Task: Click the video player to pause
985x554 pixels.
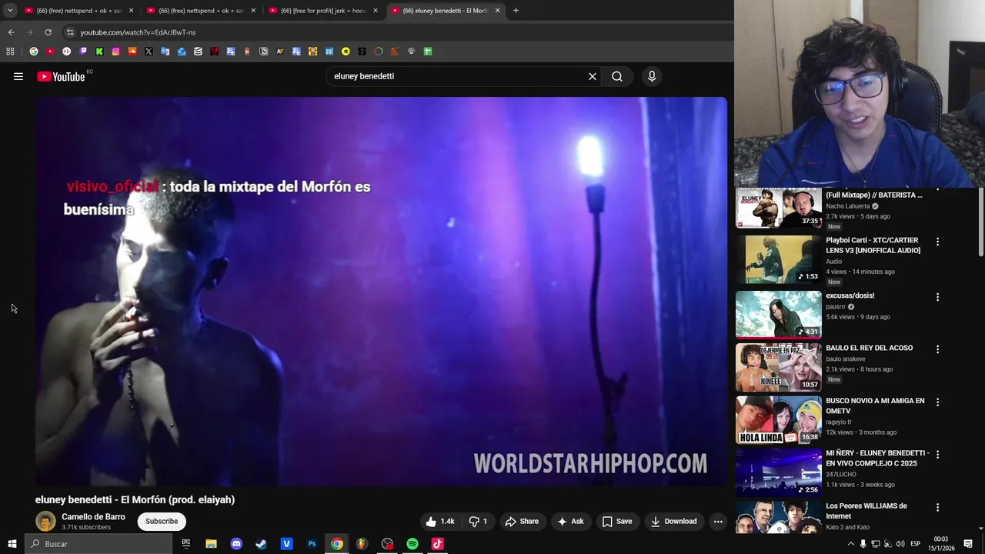Action: point(381,292)
